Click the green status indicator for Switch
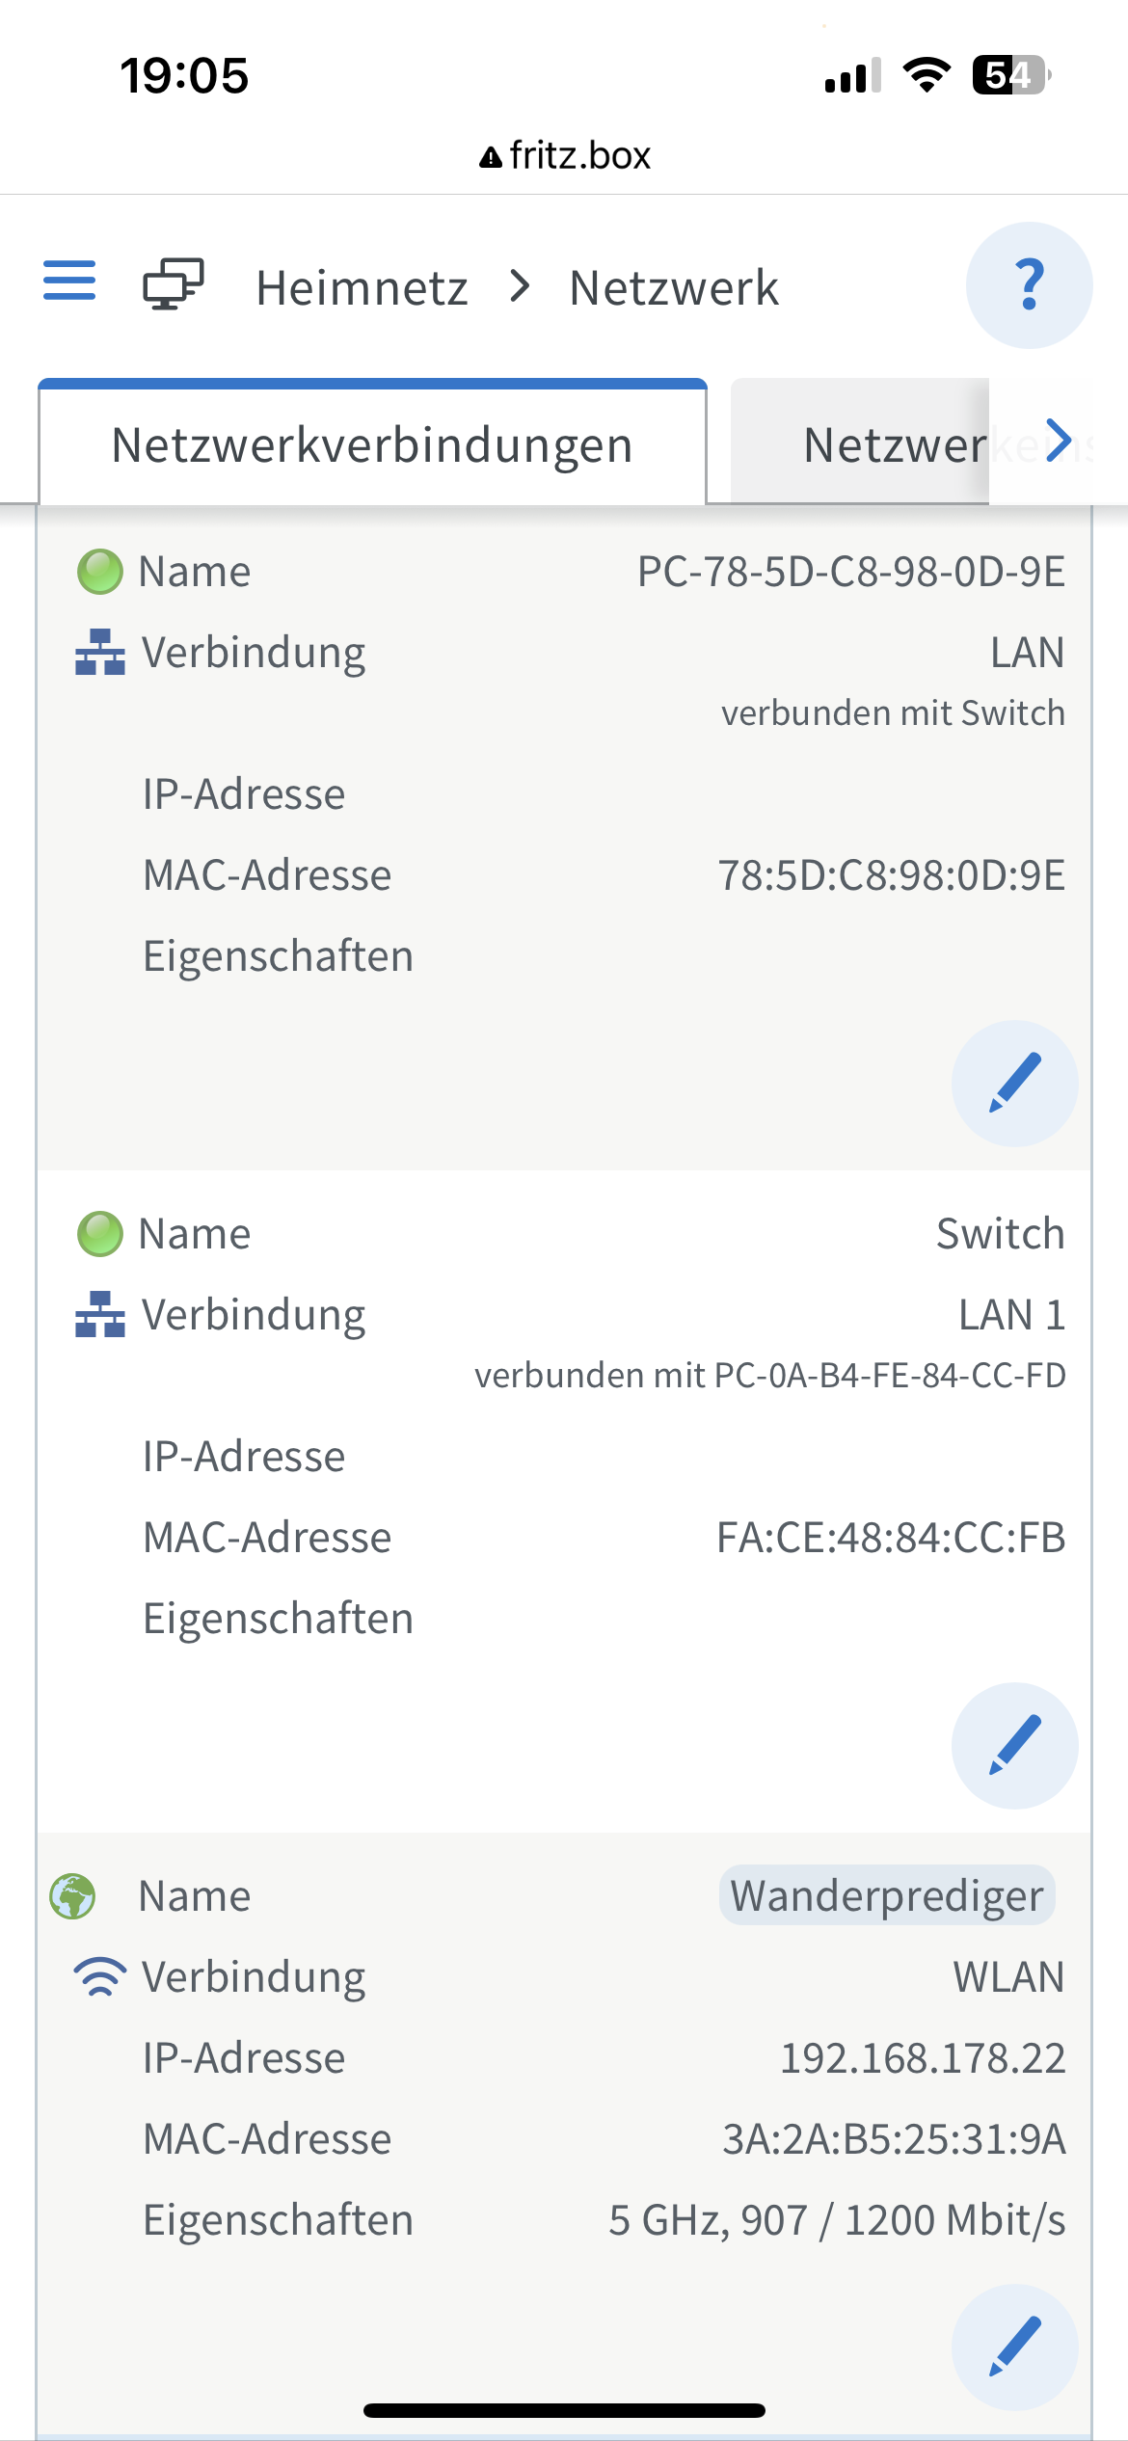This screenshot has width=1128, height=2441. (x=99, y=1234)
